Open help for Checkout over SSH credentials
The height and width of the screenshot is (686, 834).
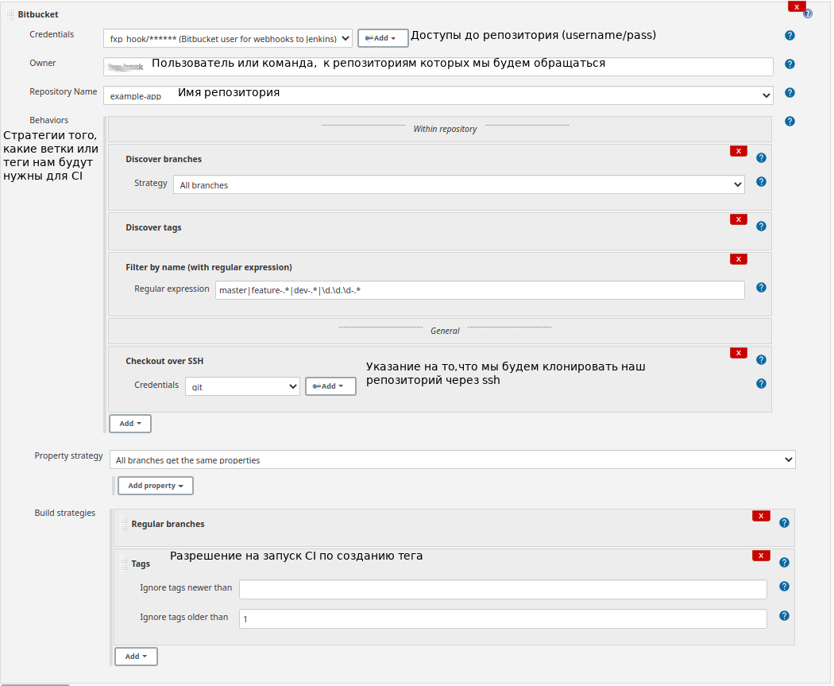click(761, 383)
